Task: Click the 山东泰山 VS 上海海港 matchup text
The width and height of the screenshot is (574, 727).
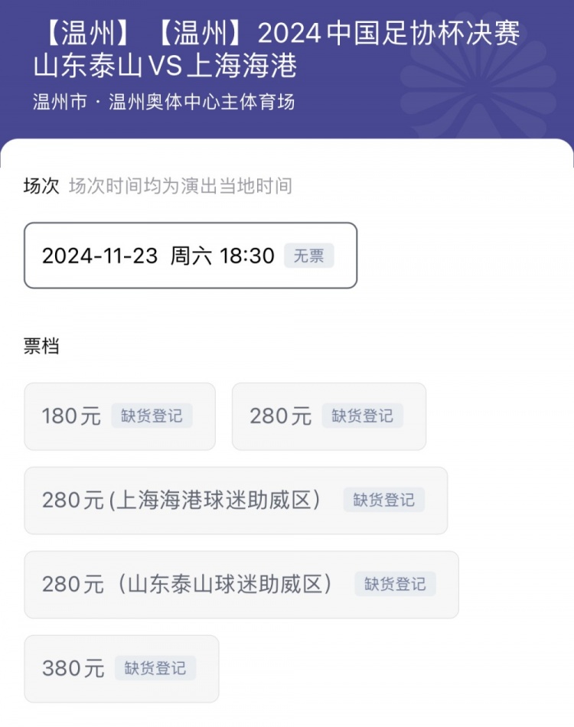Action: 165,67
